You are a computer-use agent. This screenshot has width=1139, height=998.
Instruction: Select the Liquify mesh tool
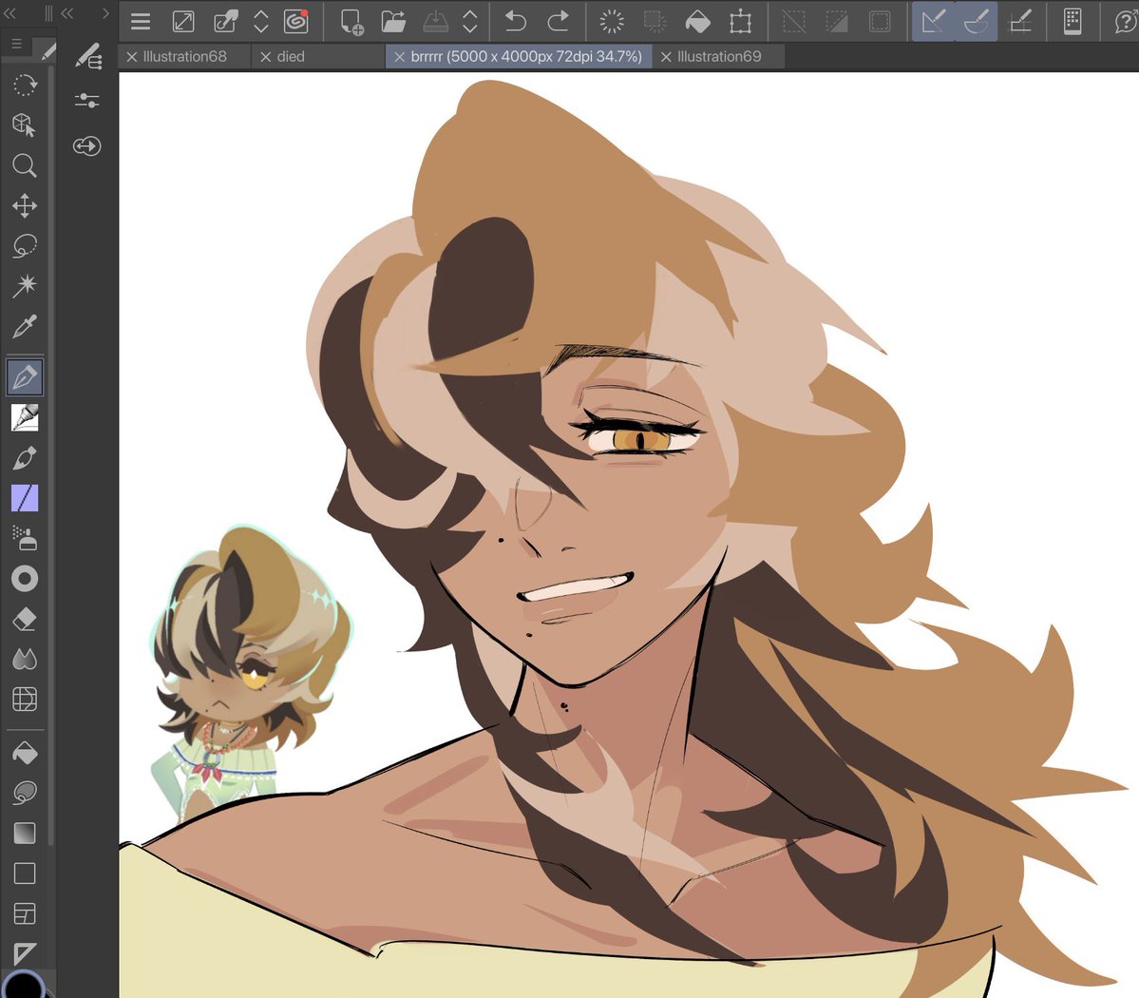[x=25, y=700]
